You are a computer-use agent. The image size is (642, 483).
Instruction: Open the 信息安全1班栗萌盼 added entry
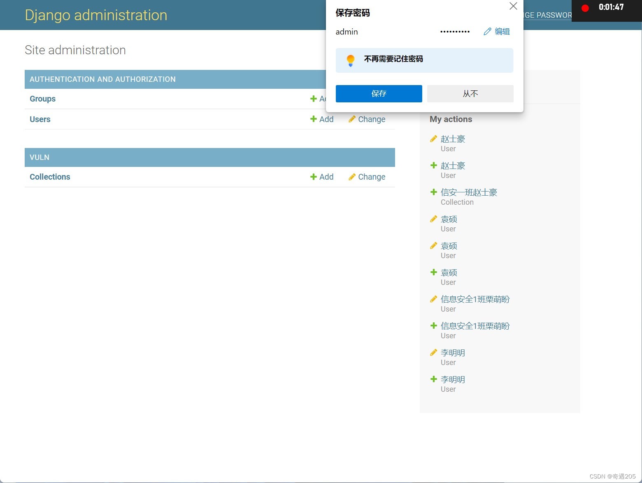pyautogui.click(x=475, y=326)
